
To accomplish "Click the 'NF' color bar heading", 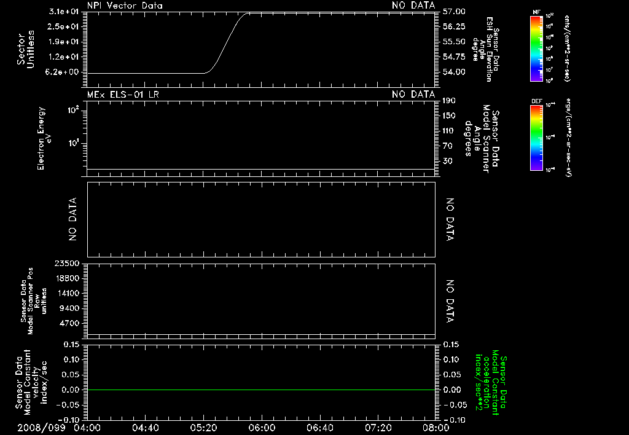I will click(x=536, y=12).
